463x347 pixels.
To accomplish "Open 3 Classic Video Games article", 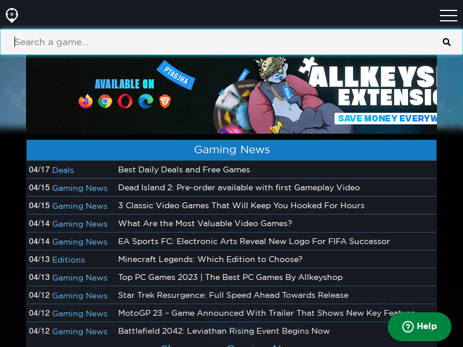I will [241, 206].
